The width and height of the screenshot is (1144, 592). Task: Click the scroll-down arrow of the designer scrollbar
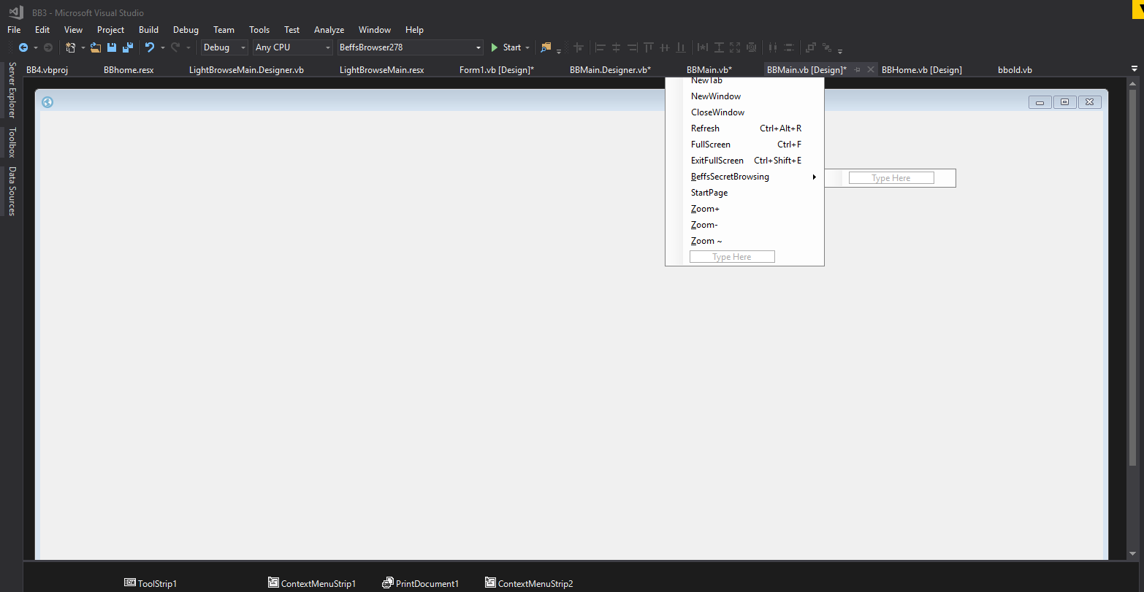(1133, 554)
